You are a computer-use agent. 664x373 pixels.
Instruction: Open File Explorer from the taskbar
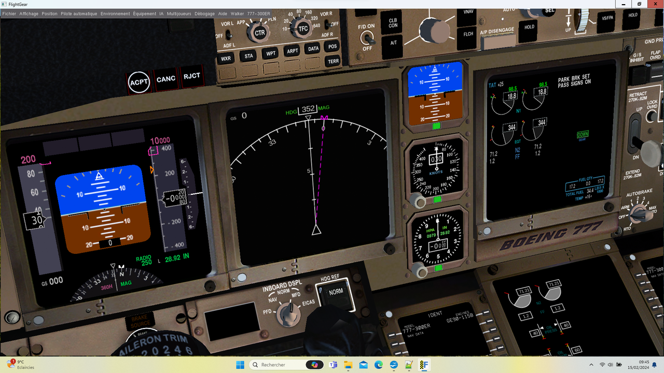(x=348, y=365)
